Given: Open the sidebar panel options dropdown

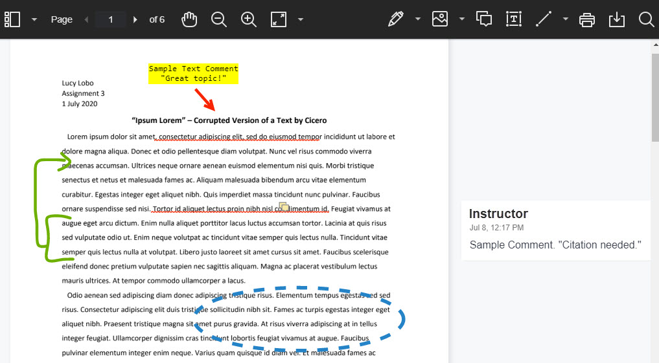Looking at the screenshot, I should tap(34, 19).
